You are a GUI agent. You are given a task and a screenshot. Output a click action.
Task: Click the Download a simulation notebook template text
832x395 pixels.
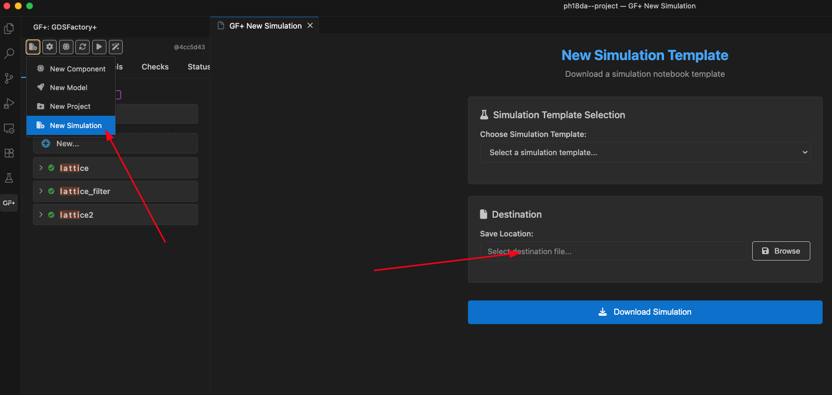[x=645, y=74]
